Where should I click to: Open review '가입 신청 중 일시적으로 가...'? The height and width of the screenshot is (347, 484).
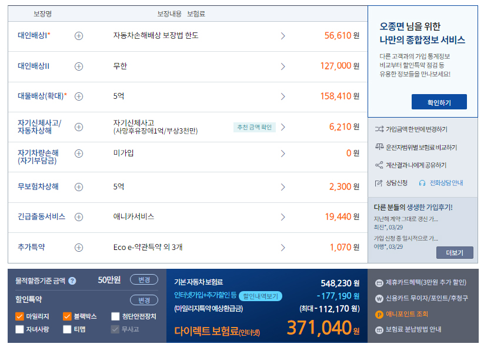pyautogui.click(x=406, y=238)
